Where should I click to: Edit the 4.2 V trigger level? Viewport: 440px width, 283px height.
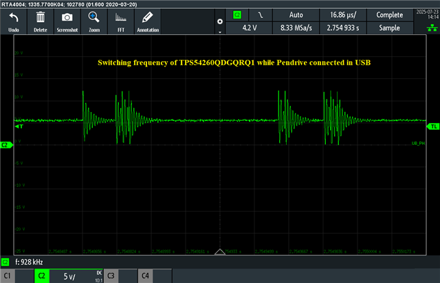pyautogui.click(x=249, y=27)
